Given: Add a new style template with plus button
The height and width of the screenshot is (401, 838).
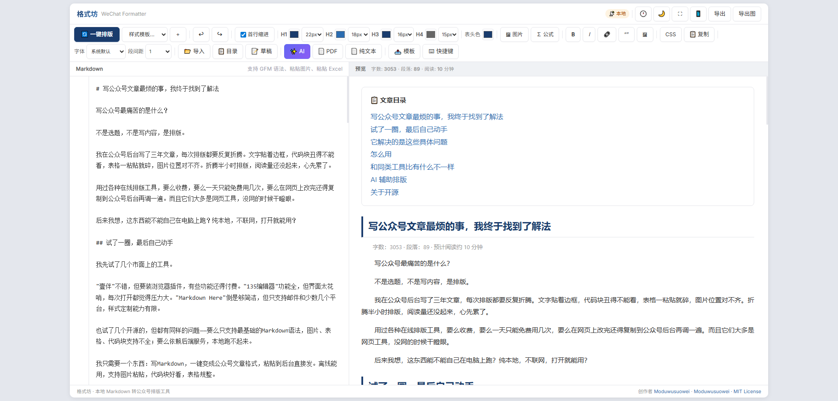Looking at the screenshot, I should point(178,34).
